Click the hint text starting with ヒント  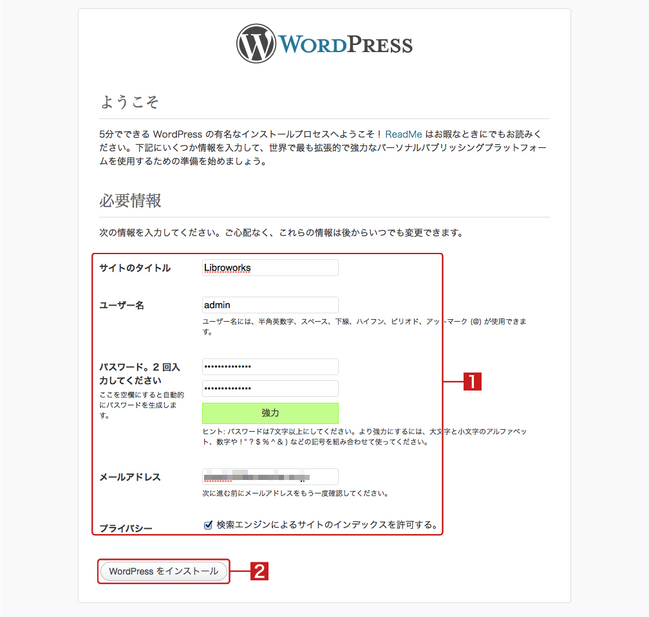coord(364,436)
